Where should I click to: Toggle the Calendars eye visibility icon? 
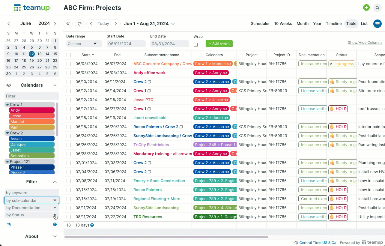pyautogui.click(x=9, y=85)
